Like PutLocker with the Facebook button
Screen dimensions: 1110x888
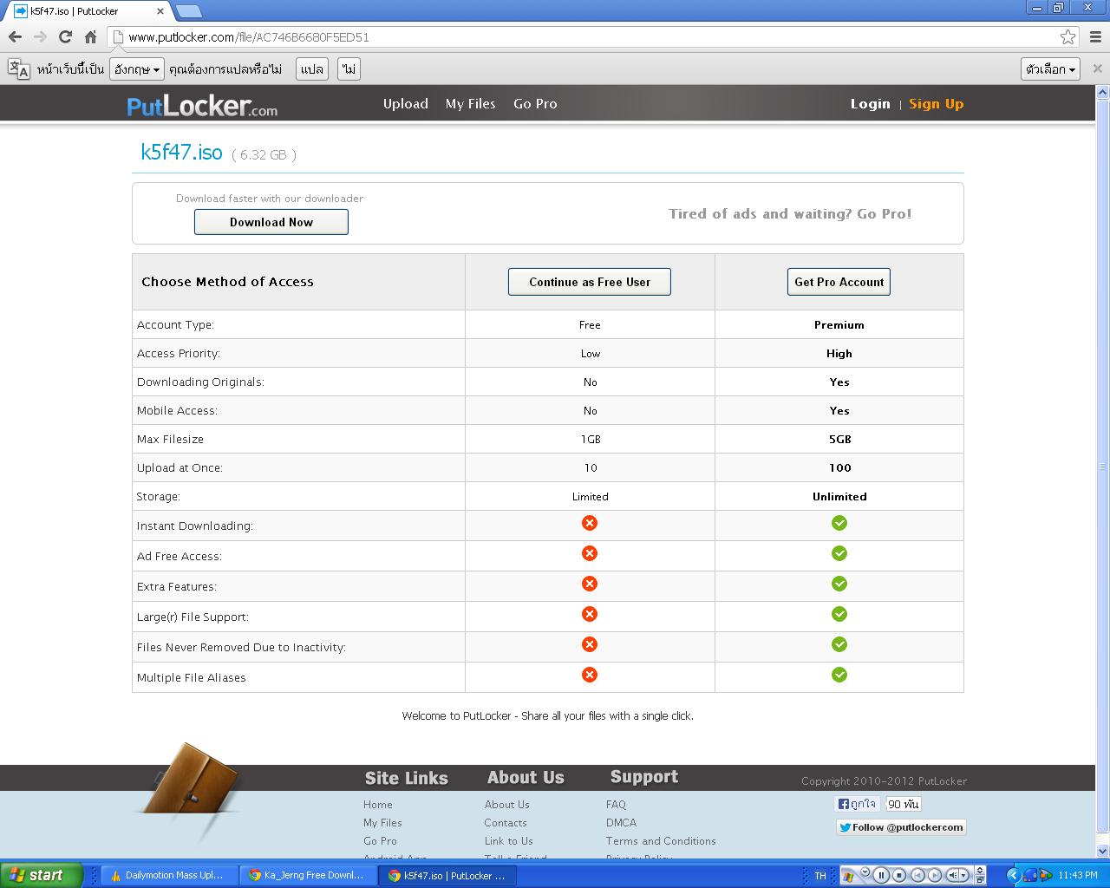[x=857, y=804]
